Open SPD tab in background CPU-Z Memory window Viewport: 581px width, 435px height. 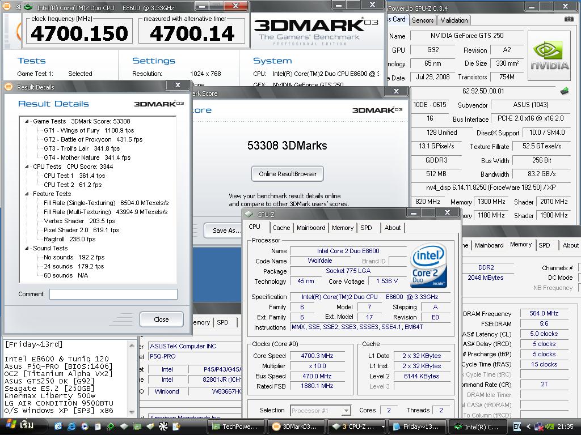[x=544, y=245]
